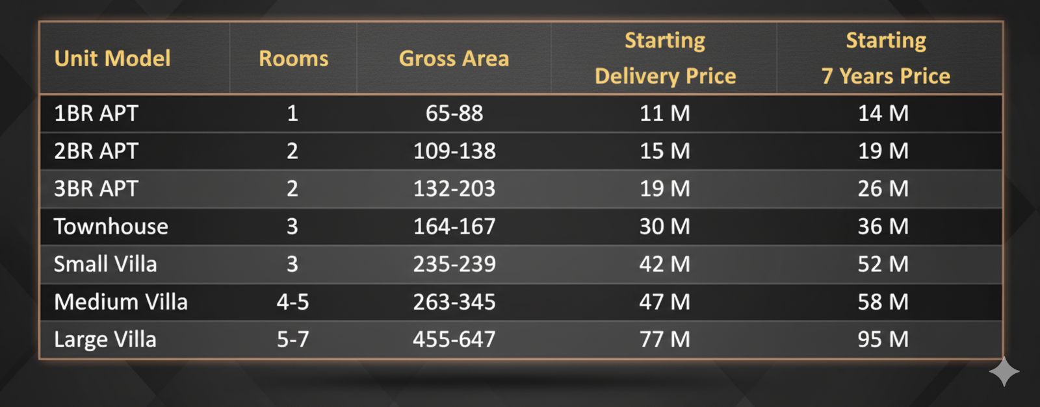
Task: Click the sparkle star icon in bottom corner
Action: (1004, 372)
